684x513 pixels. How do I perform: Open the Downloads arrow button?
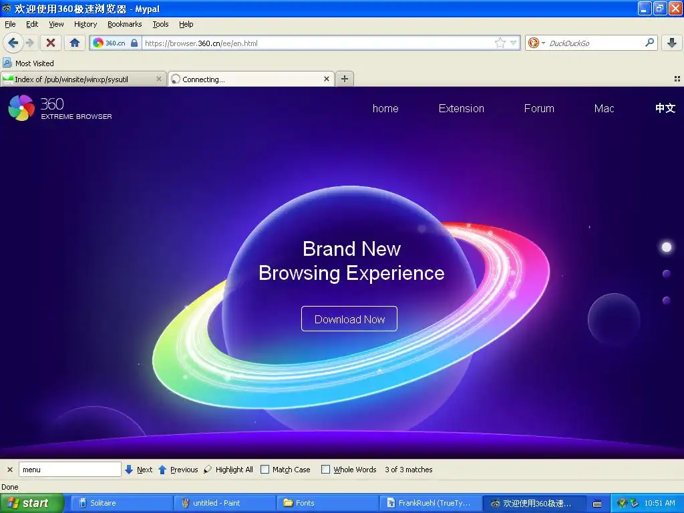click(x=672, y=43)
